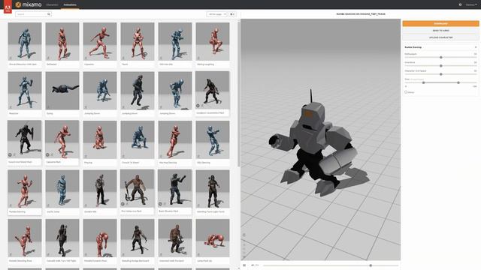Screen dimensions: 481x270
Task: Click pack badge icon on Pro Melee Axe Pack
Action: (123, 203)
